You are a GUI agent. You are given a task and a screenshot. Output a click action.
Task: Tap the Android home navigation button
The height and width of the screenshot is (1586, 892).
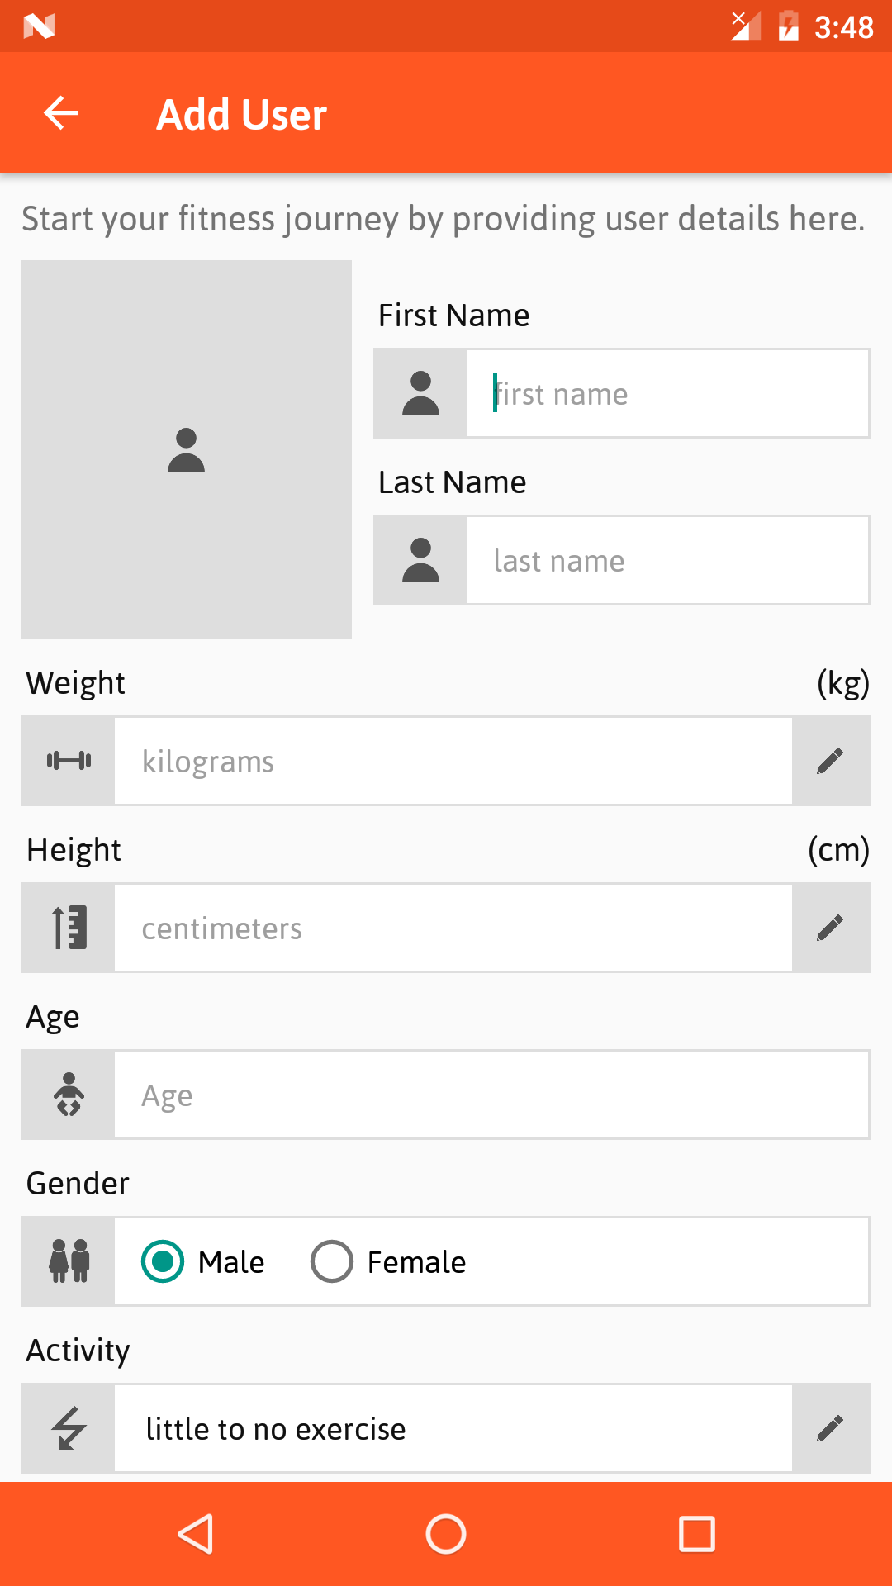446,1534
